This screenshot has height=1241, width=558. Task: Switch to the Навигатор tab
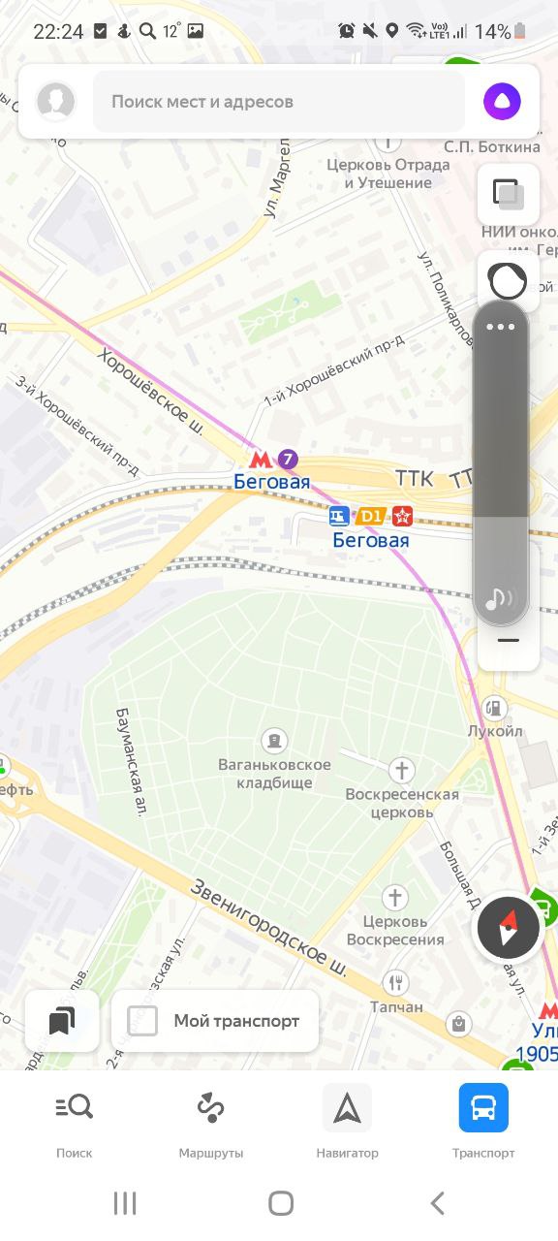click(x=347, y=1122)
